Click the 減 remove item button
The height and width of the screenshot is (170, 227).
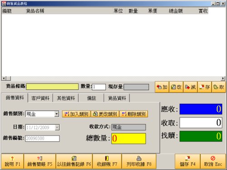coord(190,87)
